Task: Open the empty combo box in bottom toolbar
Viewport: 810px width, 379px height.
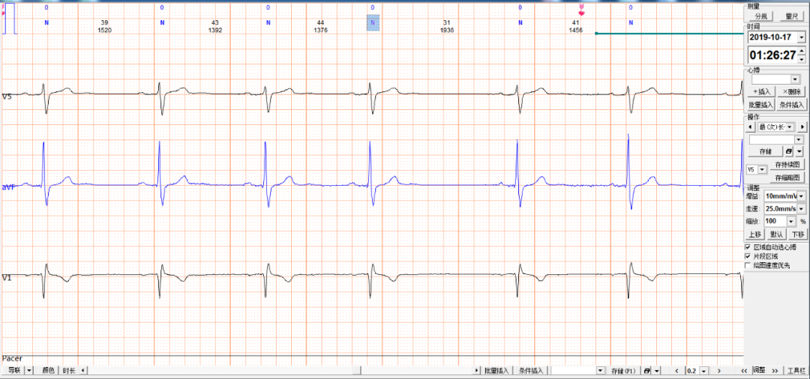Action: pyautogui.click(x=600, y=370)
